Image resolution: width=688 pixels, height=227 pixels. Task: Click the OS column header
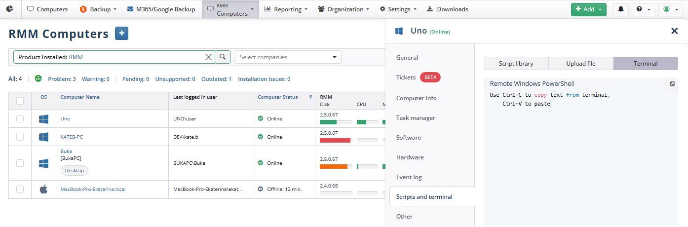click(44, 97)
